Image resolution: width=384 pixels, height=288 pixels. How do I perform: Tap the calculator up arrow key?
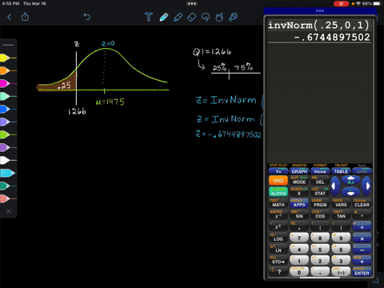[351, 181]
